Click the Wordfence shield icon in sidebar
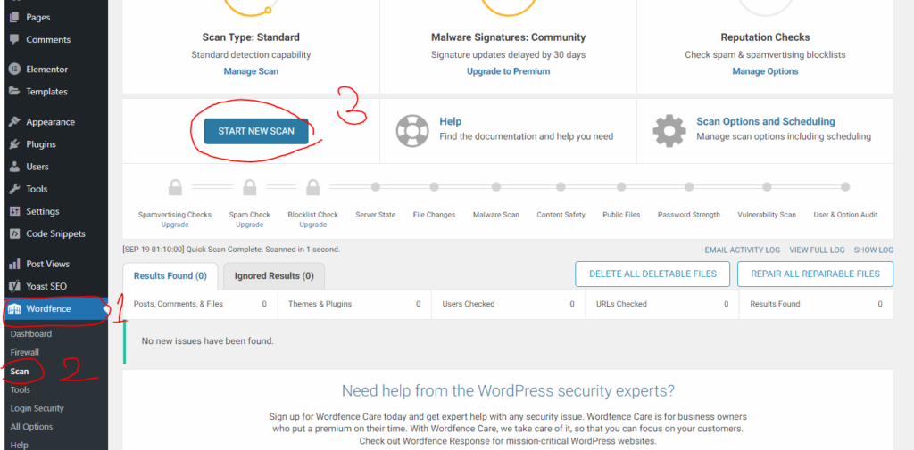914x450 pixels. tap(15, 308)
